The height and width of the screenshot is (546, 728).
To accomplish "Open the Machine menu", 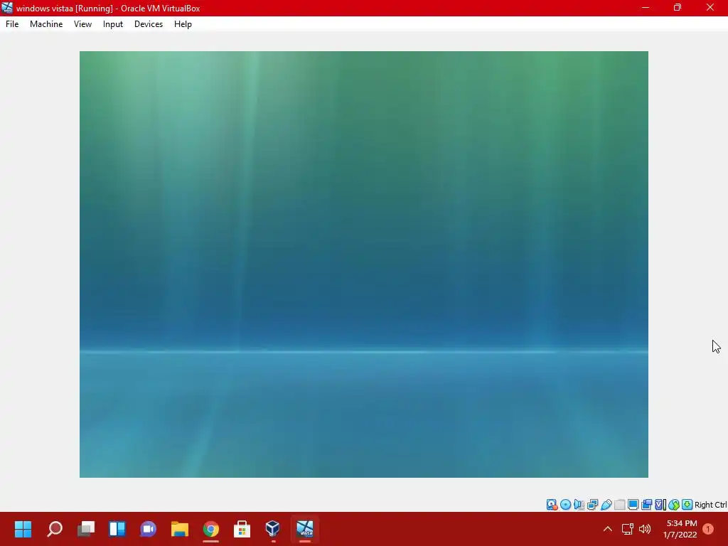I will [46, 24].
